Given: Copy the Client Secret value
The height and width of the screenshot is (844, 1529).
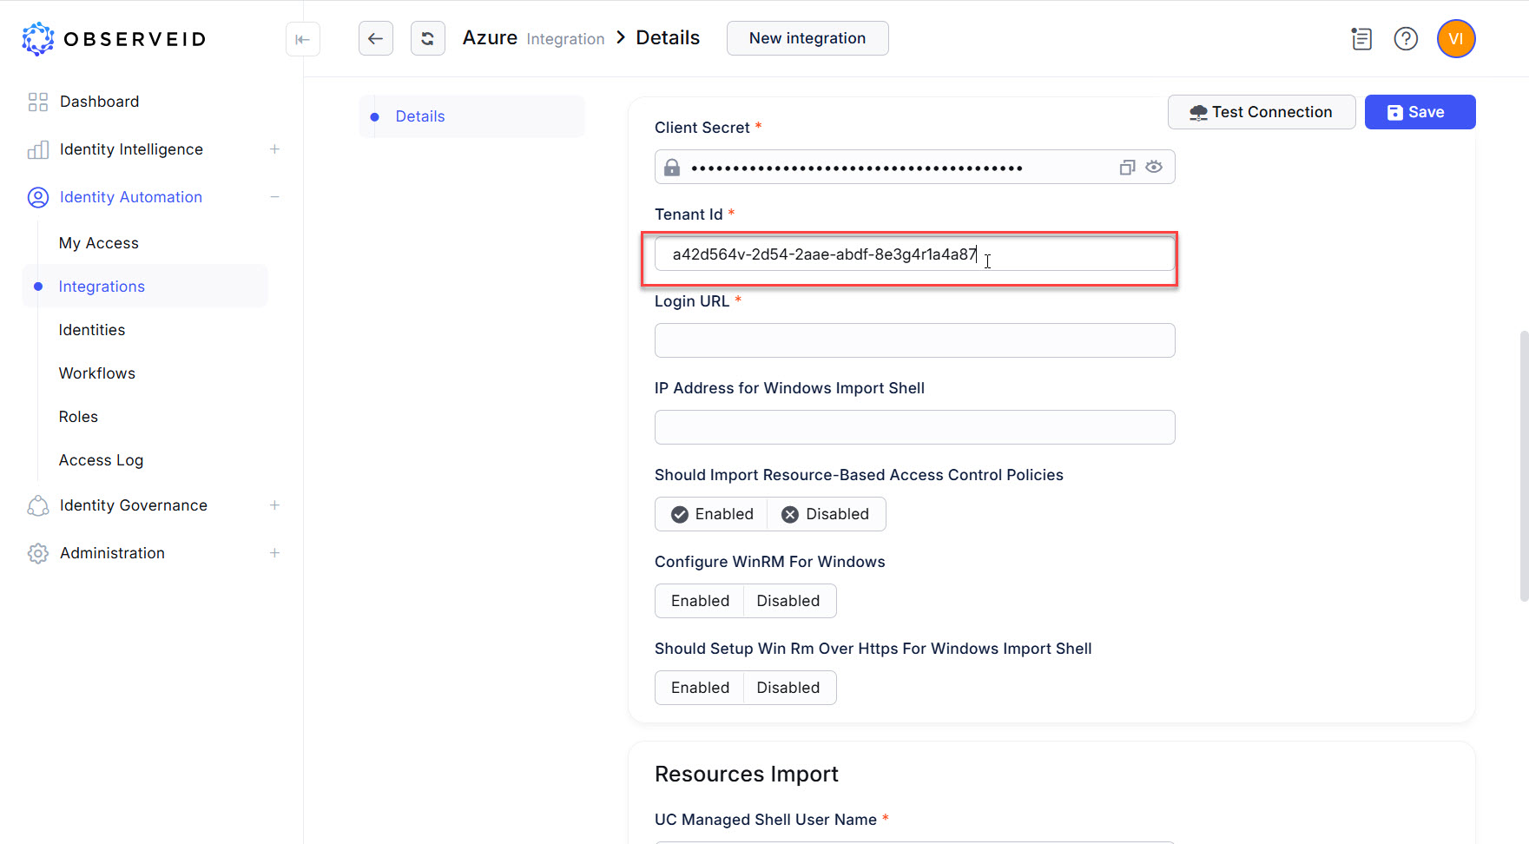Looking at the screenshot, I should [1127, 168].
